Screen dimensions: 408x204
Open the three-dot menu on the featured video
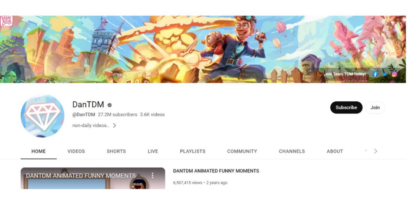coord(152,175)
